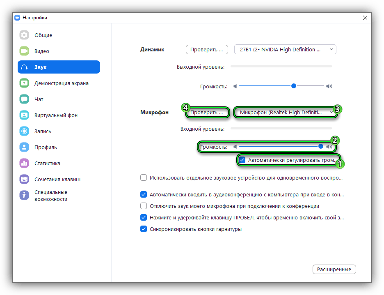Open the Запись section

[x=59, y=131]
